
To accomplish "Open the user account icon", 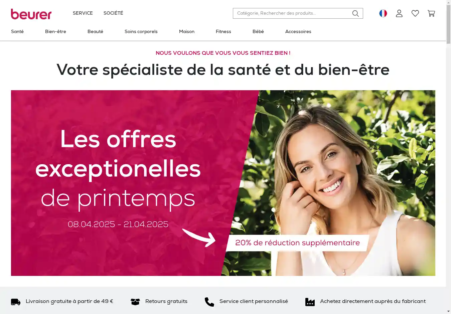I will pos(399,13).
